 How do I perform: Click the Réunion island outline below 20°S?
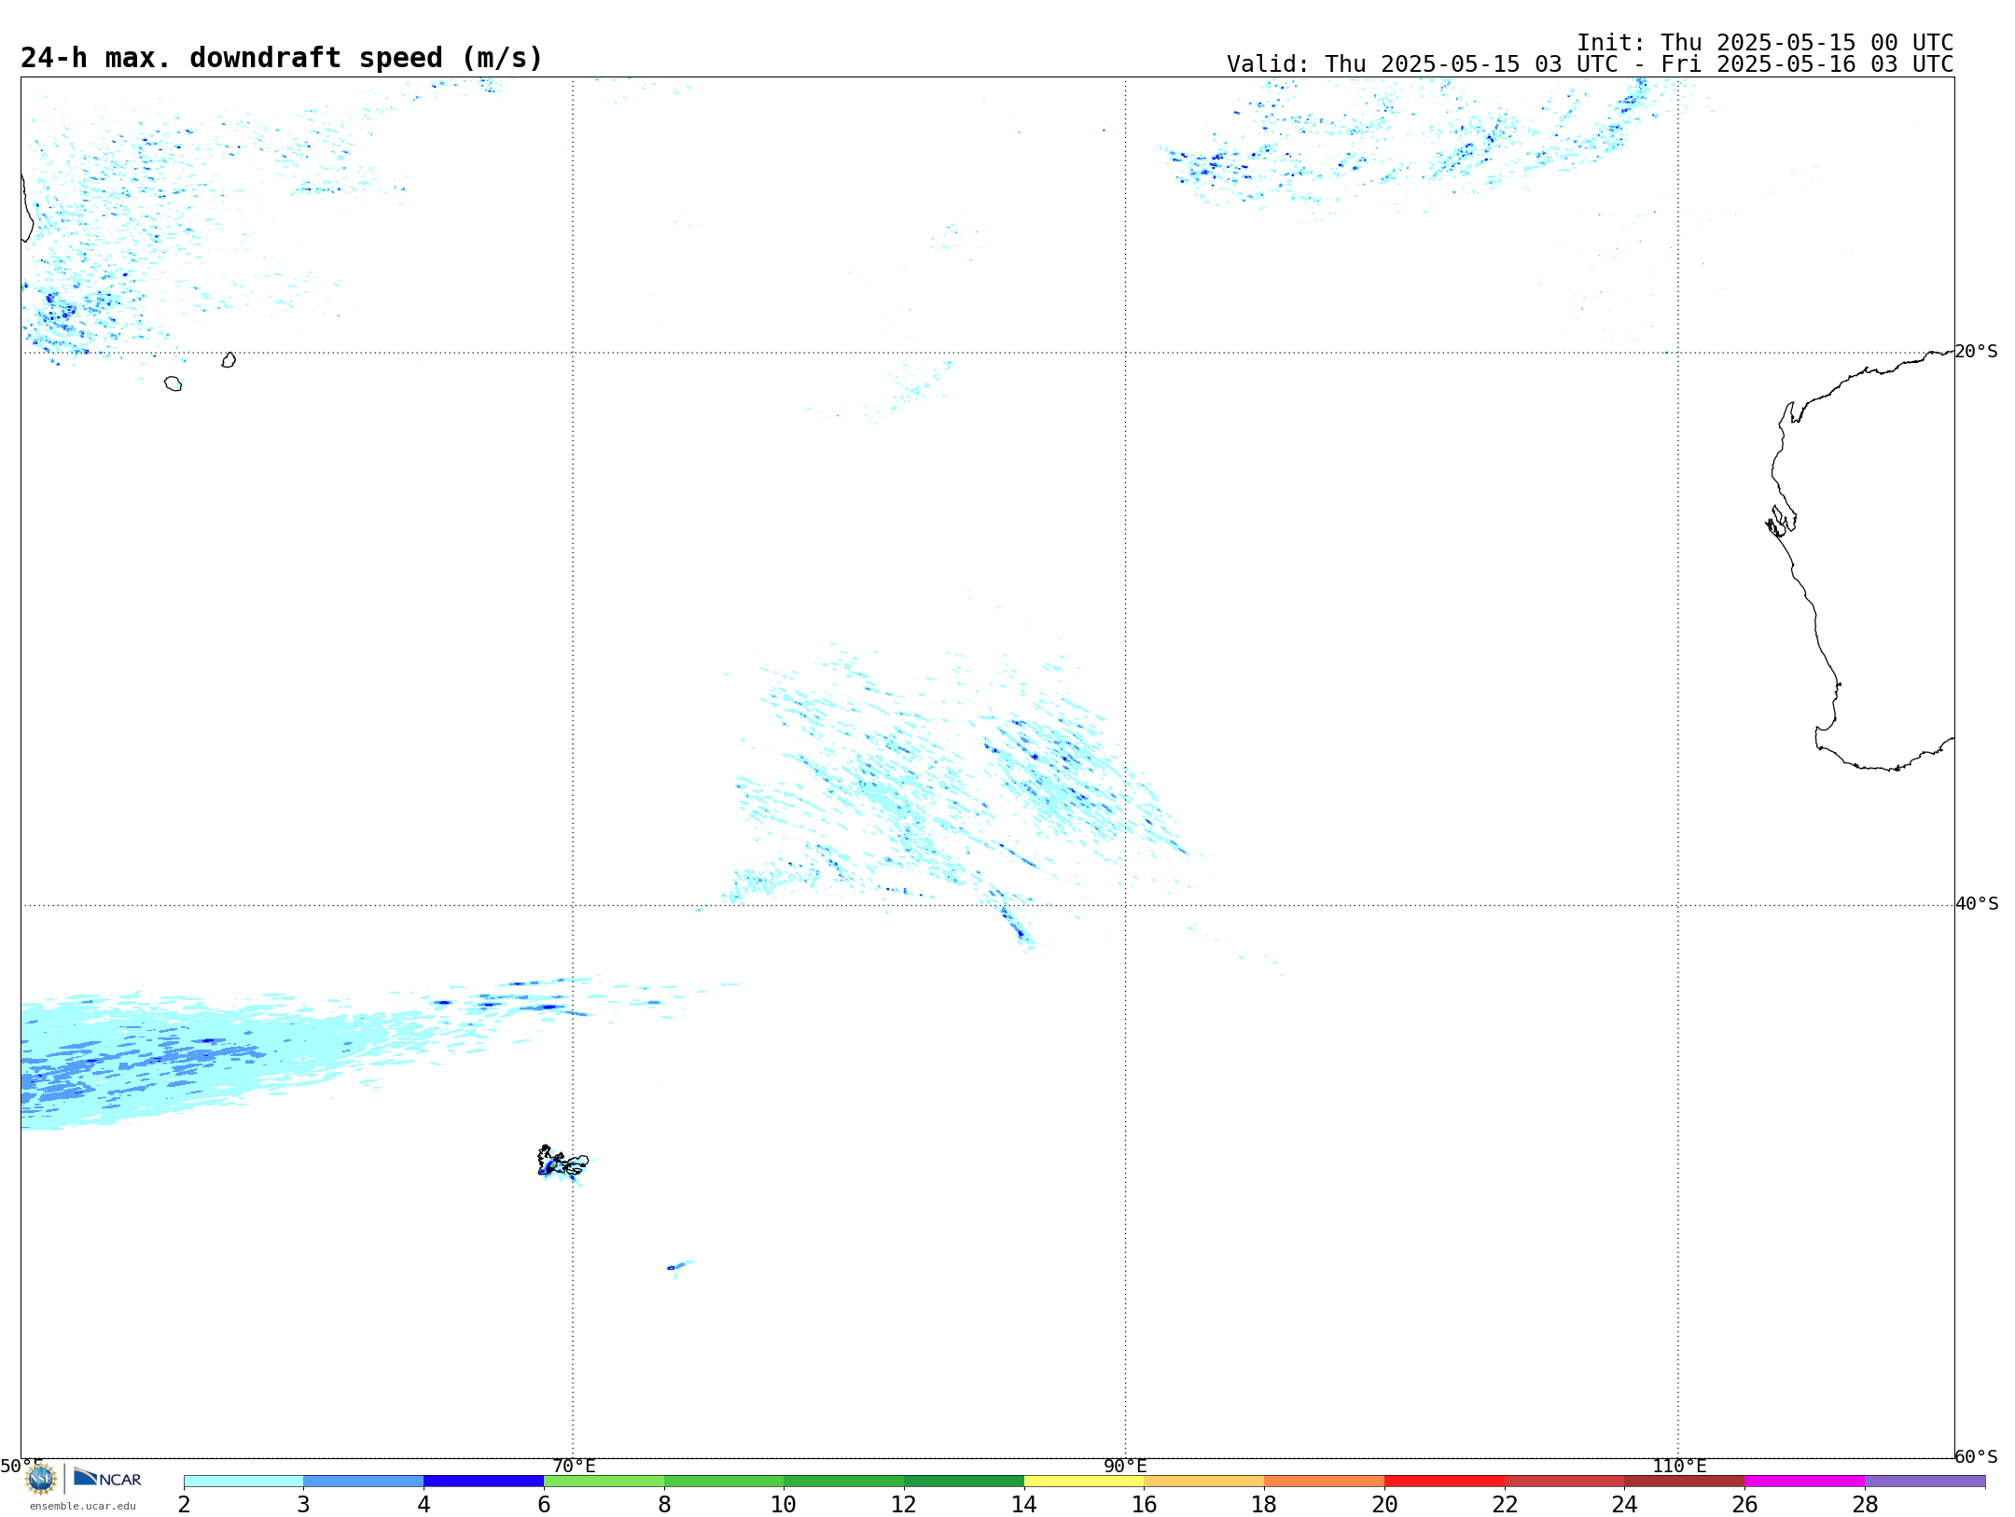[x=174, y=383]
